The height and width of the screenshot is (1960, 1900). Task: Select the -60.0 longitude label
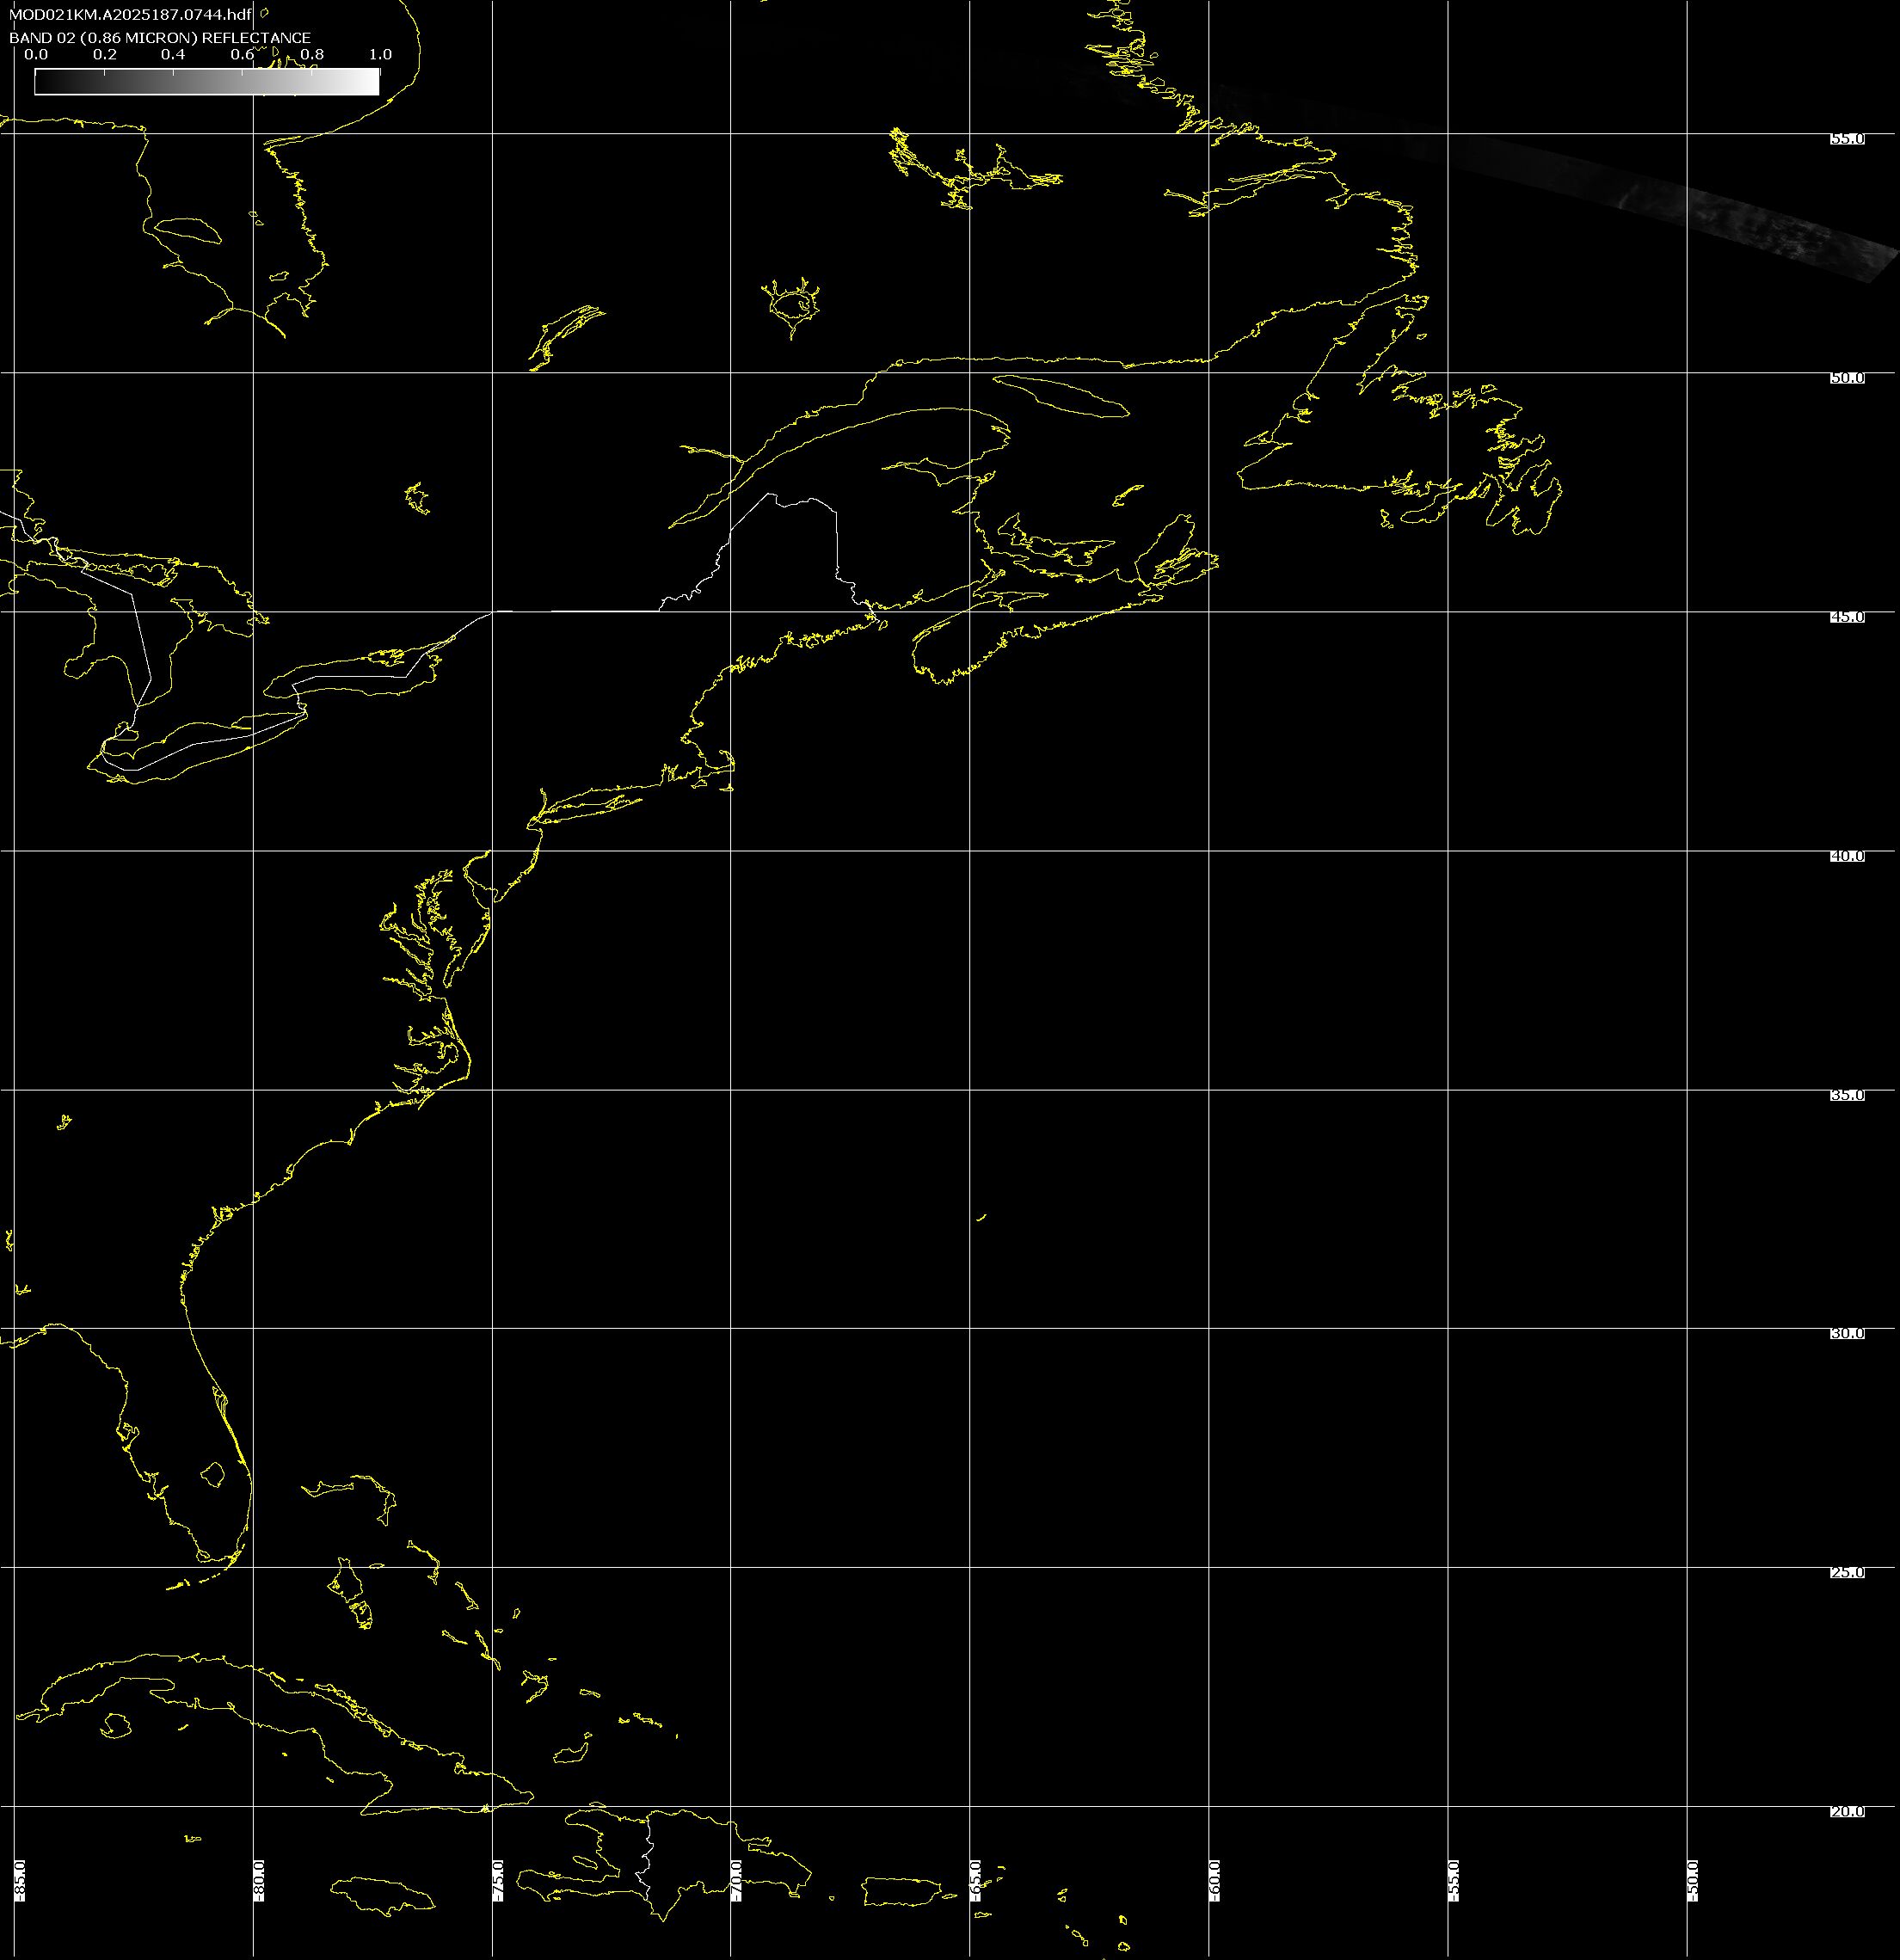click(1215, 1880)
